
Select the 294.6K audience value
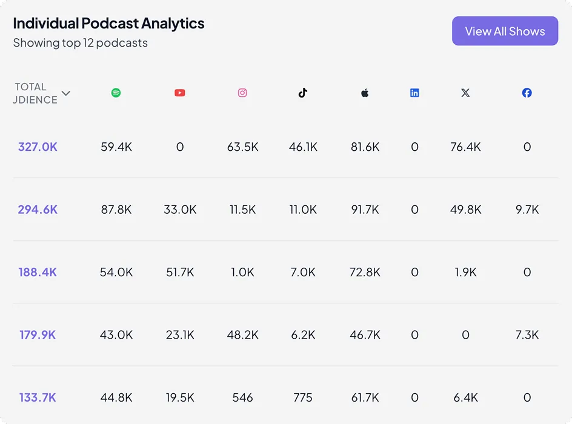(x=38, y=210)
